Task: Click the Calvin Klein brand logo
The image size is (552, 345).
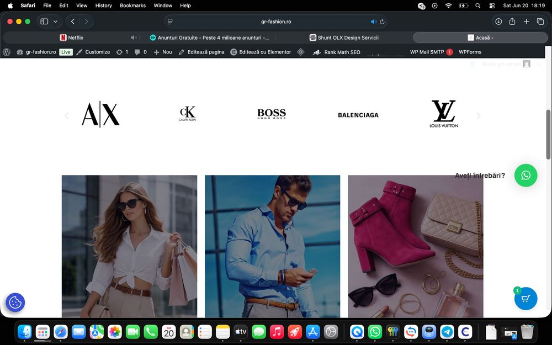Action: point(187,113)
